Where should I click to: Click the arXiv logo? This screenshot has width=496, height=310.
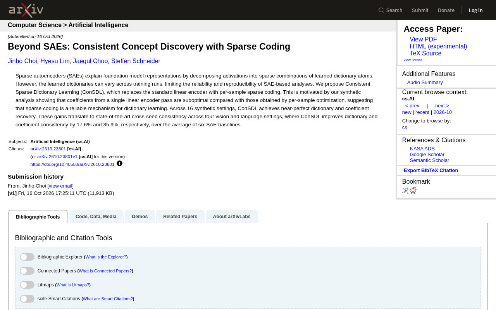(26, 10)
